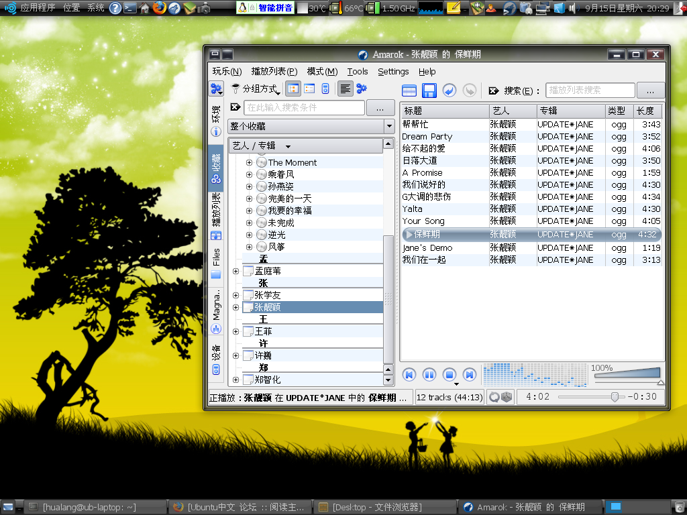Screen dimensions: 687x515
Task: Click the collection tree scrollbar down arrow
Action: pyautogui.click(x=388, y=380)
